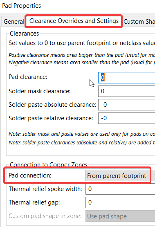
Task: Click Thermal relief spoke width field
Action: (x=120, y=189)
